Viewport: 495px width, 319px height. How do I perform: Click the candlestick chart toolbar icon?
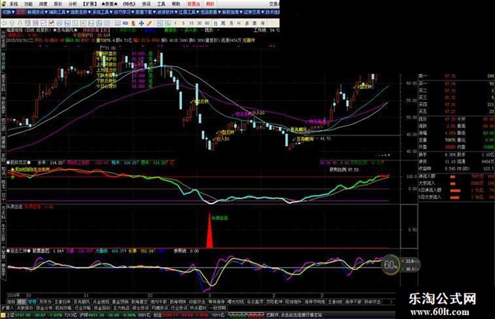[x=51, y=23]
